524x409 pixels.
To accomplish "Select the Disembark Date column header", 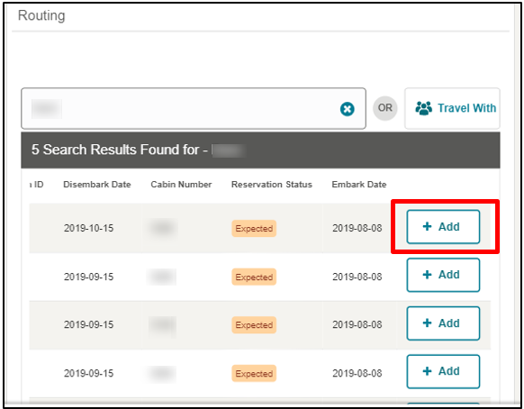I will tap(97, 185).
